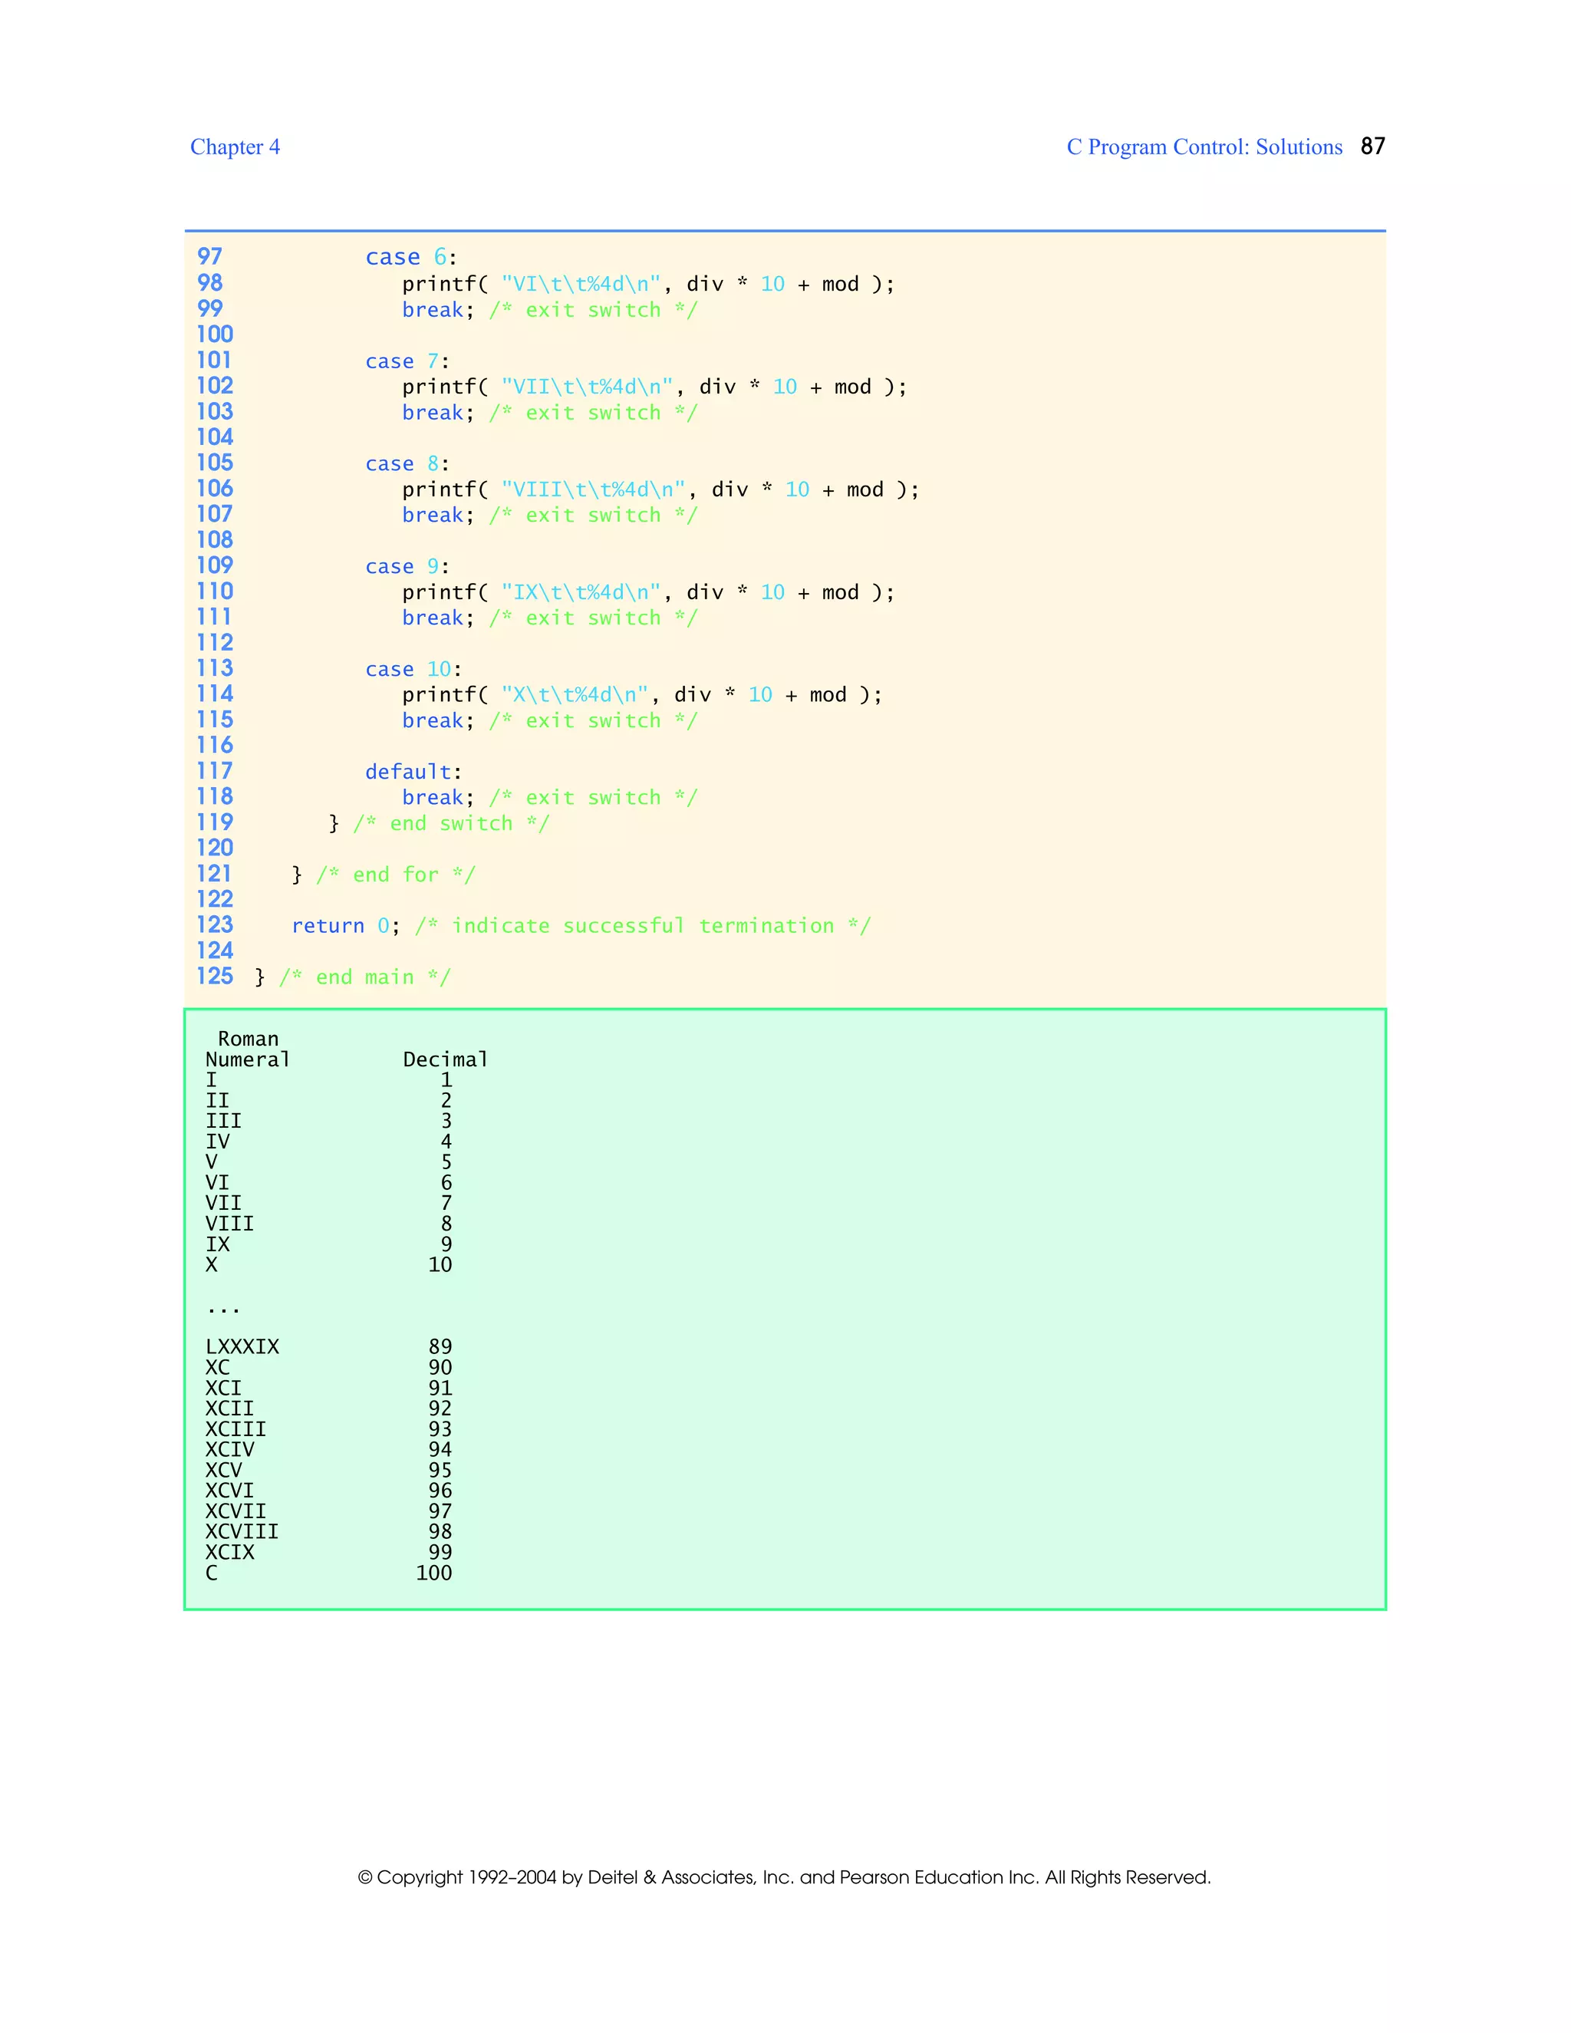Click the decimal value 100 in output
Image resolution: width=1571 pixels, height=2033 pixels.
[x=433, y=1573]
